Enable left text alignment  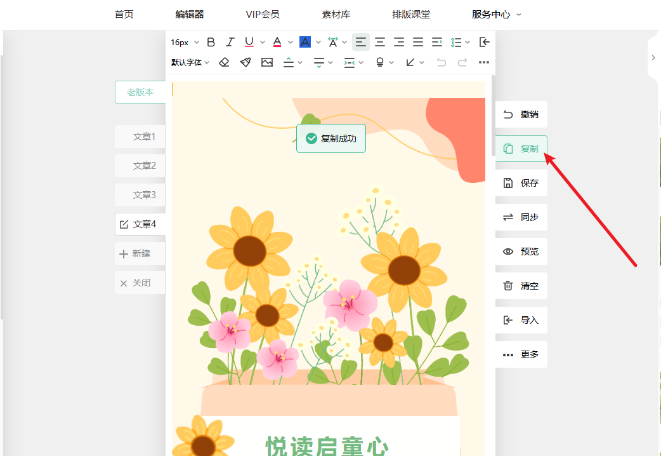360,42
